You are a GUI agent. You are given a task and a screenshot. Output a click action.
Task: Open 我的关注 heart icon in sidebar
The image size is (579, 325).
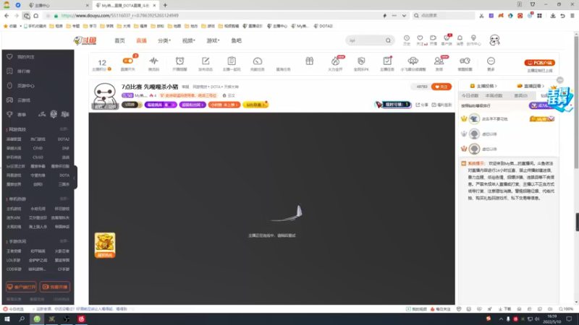pyautogui.click(x=9, y=57)
